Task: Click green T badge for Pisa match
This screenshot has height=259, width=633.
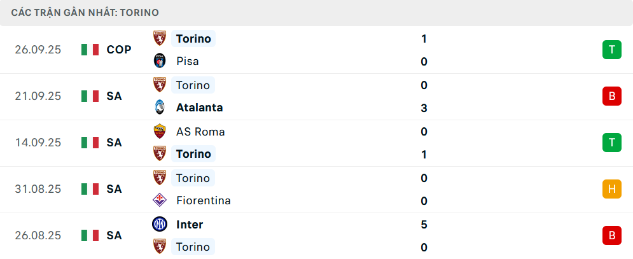Action: pyautogui.click(x=612, y=50)
